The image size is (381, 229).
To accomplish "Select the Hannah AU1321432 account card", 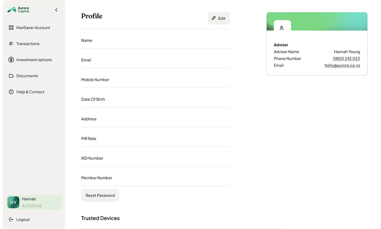I will pyautogui.click(x=34, y=203).
